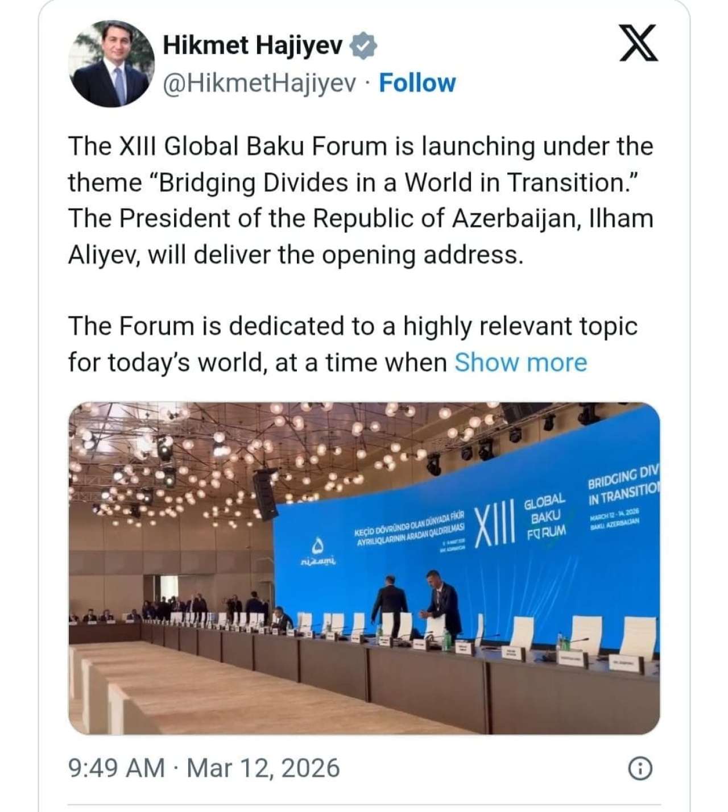Click the blue verified badge
This screenshot has height=812, width=728.
coord(363,46)
